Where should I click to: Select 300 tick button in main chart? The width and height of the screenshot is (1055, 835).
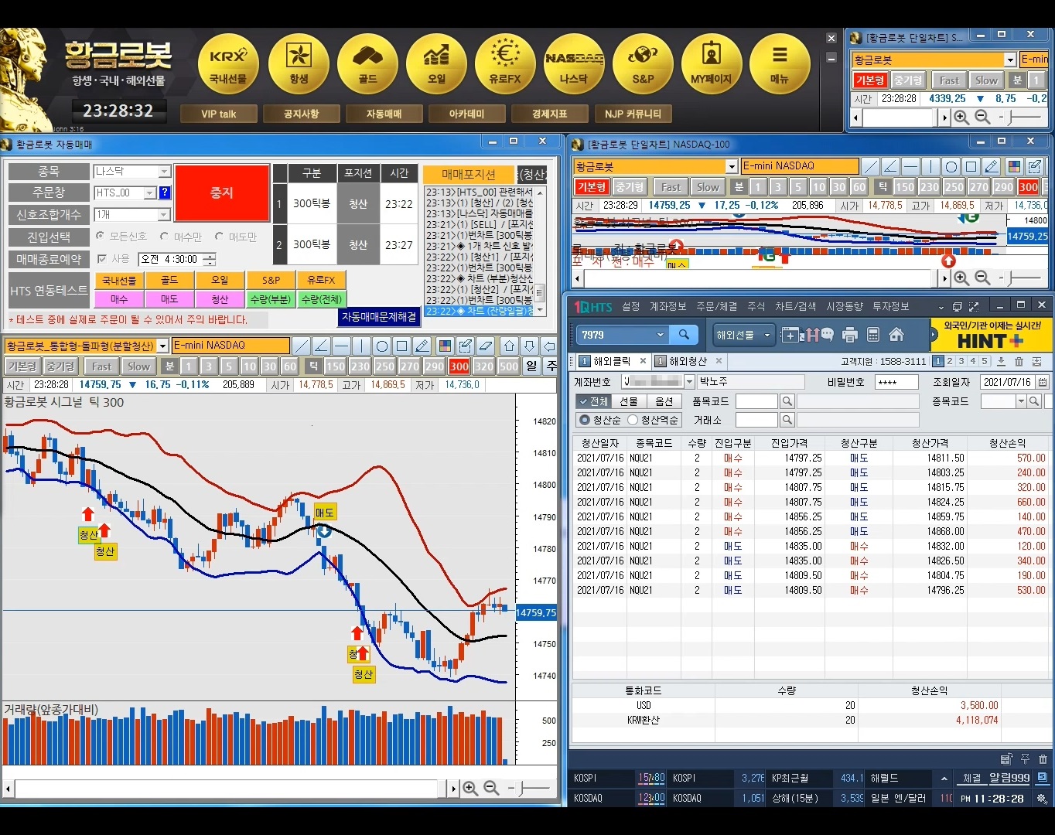tap(459, 366)
